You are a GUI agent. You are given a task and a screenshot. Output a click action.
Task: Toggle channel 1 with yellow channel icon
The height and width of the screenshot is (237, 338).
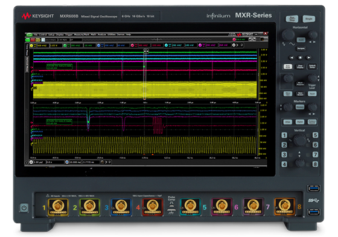31,45
